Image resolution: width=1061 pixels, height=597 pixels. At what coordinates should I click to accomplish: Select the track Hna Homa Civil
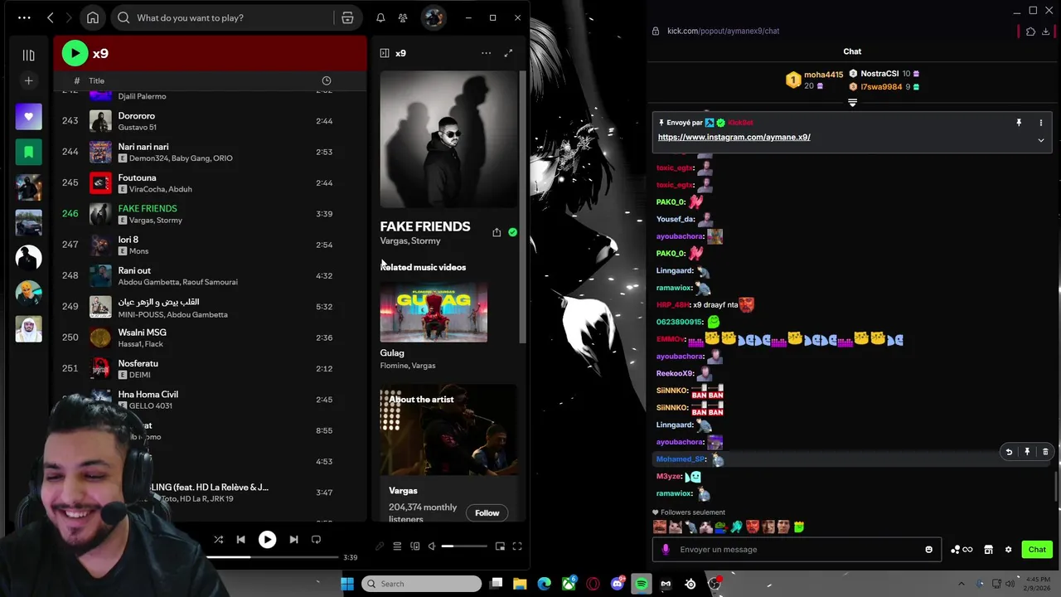(211, 399)
